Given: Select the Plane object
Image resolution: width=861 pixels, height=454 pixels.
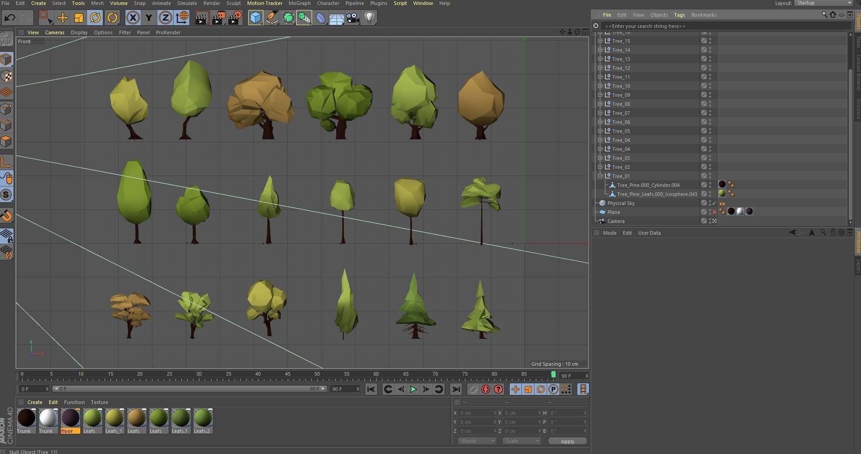Looking at the screenshot, I should coord(613,212).
